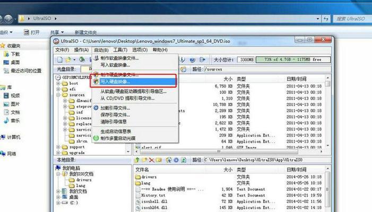Click the GSP1RMCULXFRE disc root node
The width and height of the screenshot is (372, 212).
pyautogui.click(x=74, y=77)
